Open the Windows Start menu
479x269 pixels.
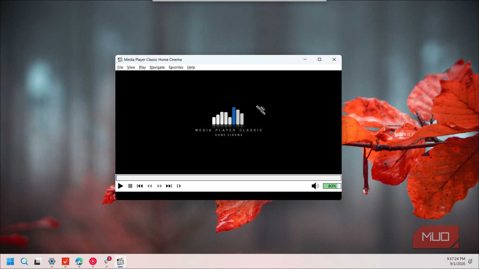tap(10, 261)
